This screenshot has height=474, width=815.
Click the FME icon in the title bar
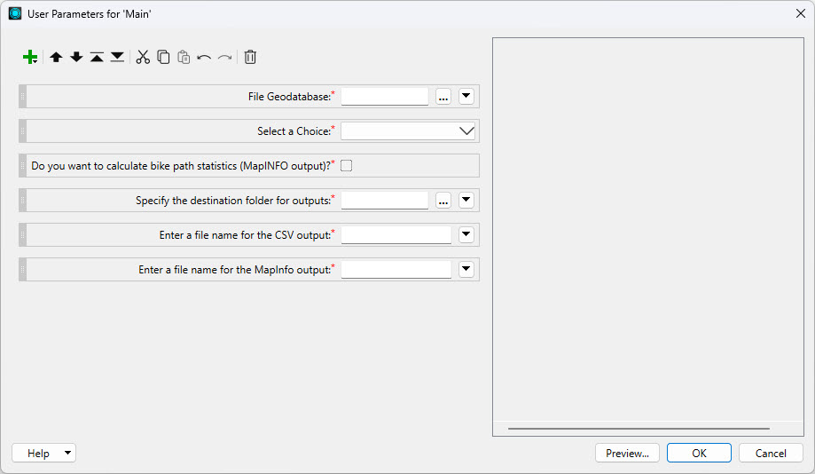pos(15,13)
